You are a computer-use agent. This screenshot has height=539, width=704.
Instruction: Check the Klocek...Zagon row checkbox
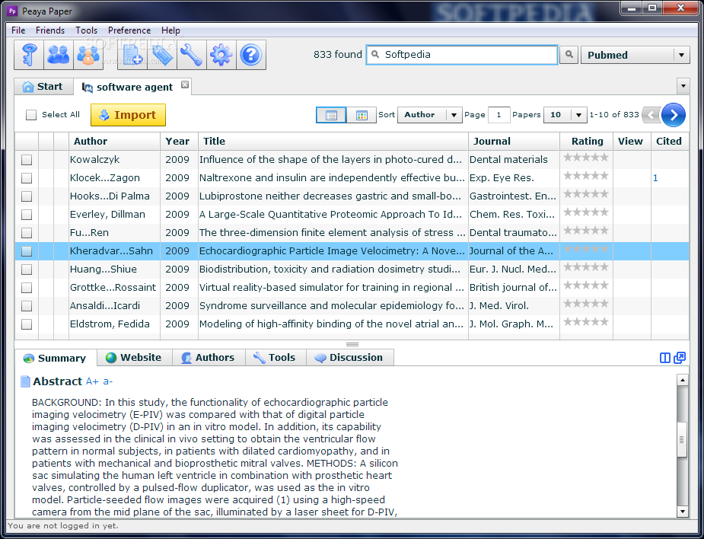[27, 178]
